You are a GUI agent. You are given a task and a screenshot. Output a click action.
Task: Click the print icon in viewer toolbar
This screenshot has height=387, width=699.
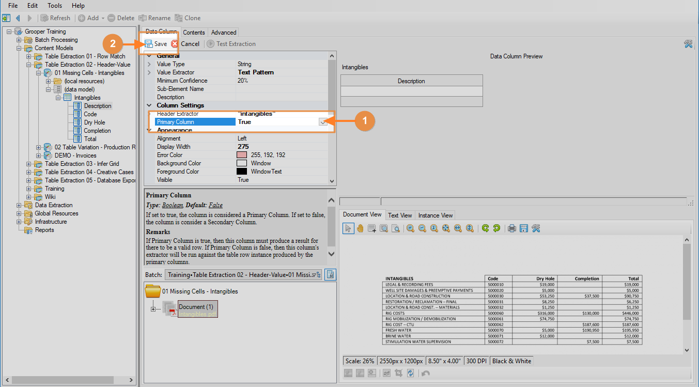click(511, 228)
